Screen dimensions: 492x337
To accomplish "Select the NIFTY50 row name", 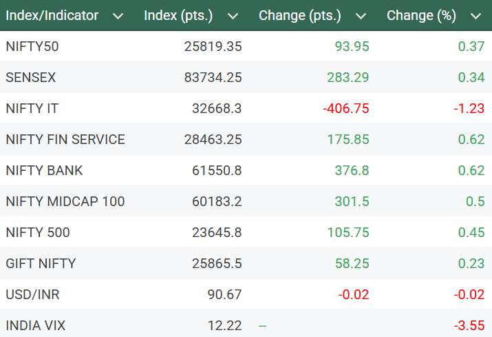I will 32,46.
